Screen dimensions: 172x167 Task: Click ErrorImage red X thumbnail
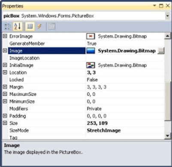pyautogui.click(x=91, y=36)
